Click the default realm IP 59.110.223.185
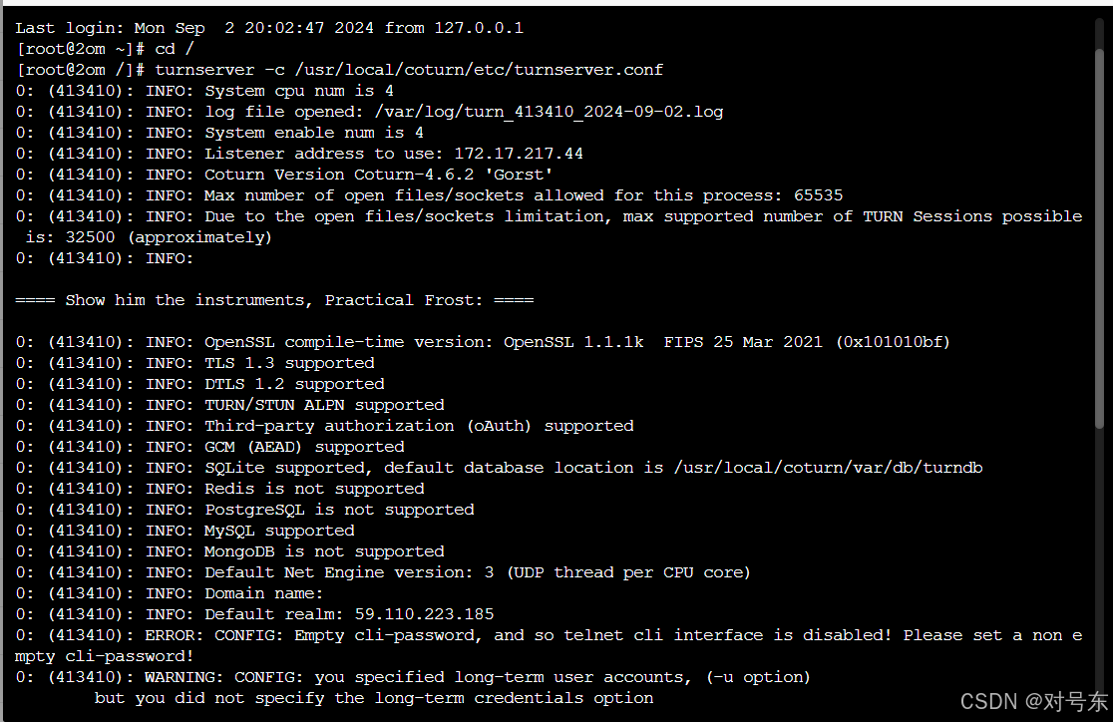 425,614
